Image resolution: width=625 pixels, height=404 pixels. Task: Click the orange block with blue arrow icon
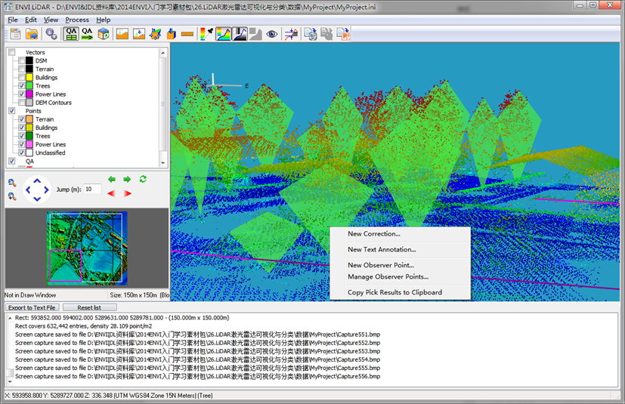pyautogui.click(x=172, y=34)
